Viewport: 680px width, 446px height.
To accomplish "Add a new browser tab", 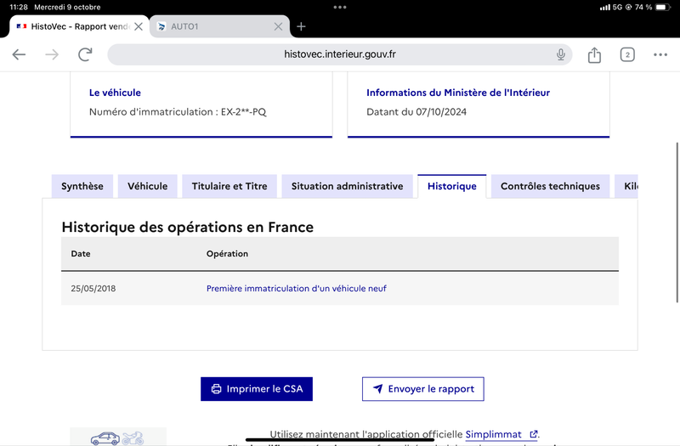I will point(301,27).
